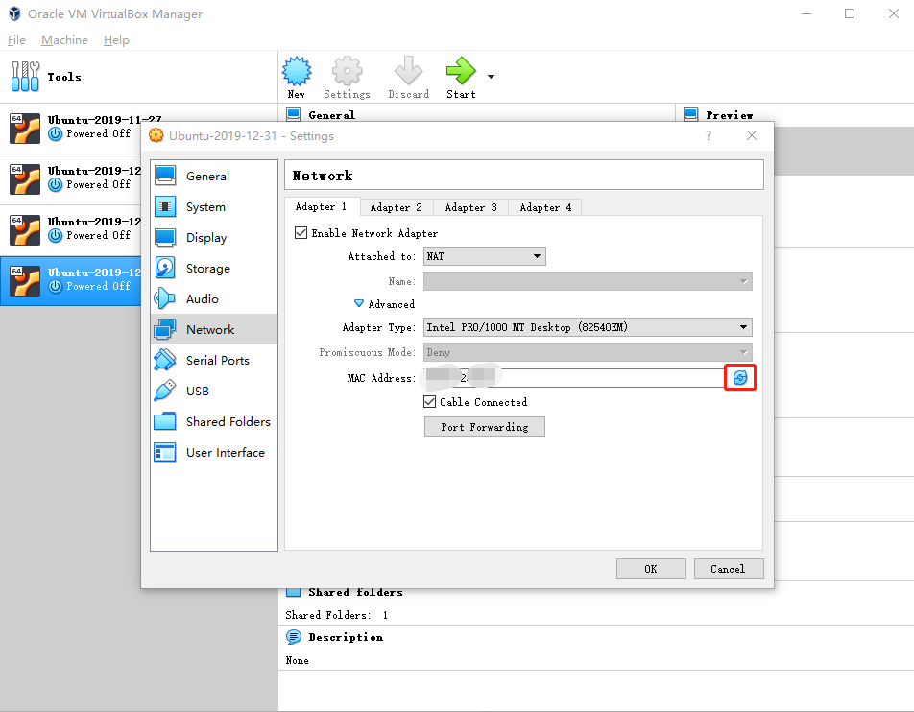The width and height of the screenshot is (914, 712).
Task: Click the Settings dialog title icon
Action: [156, 135]
